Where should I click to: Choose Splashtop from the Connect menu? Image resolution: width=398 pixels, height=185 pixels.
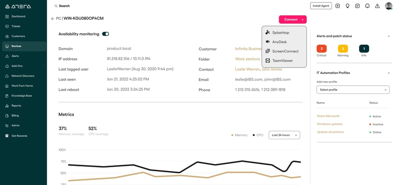pyautogui.click(x=281, y=33)
